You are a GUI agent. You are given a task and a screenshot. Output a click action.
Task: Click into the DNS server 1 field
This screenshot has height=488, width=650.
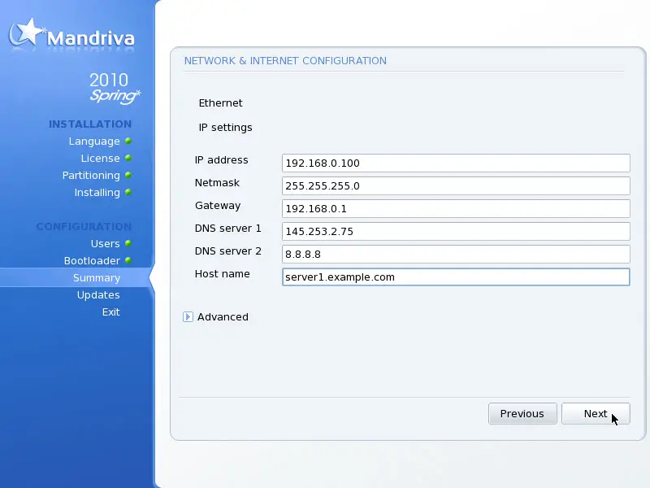(x=456, y=232)
